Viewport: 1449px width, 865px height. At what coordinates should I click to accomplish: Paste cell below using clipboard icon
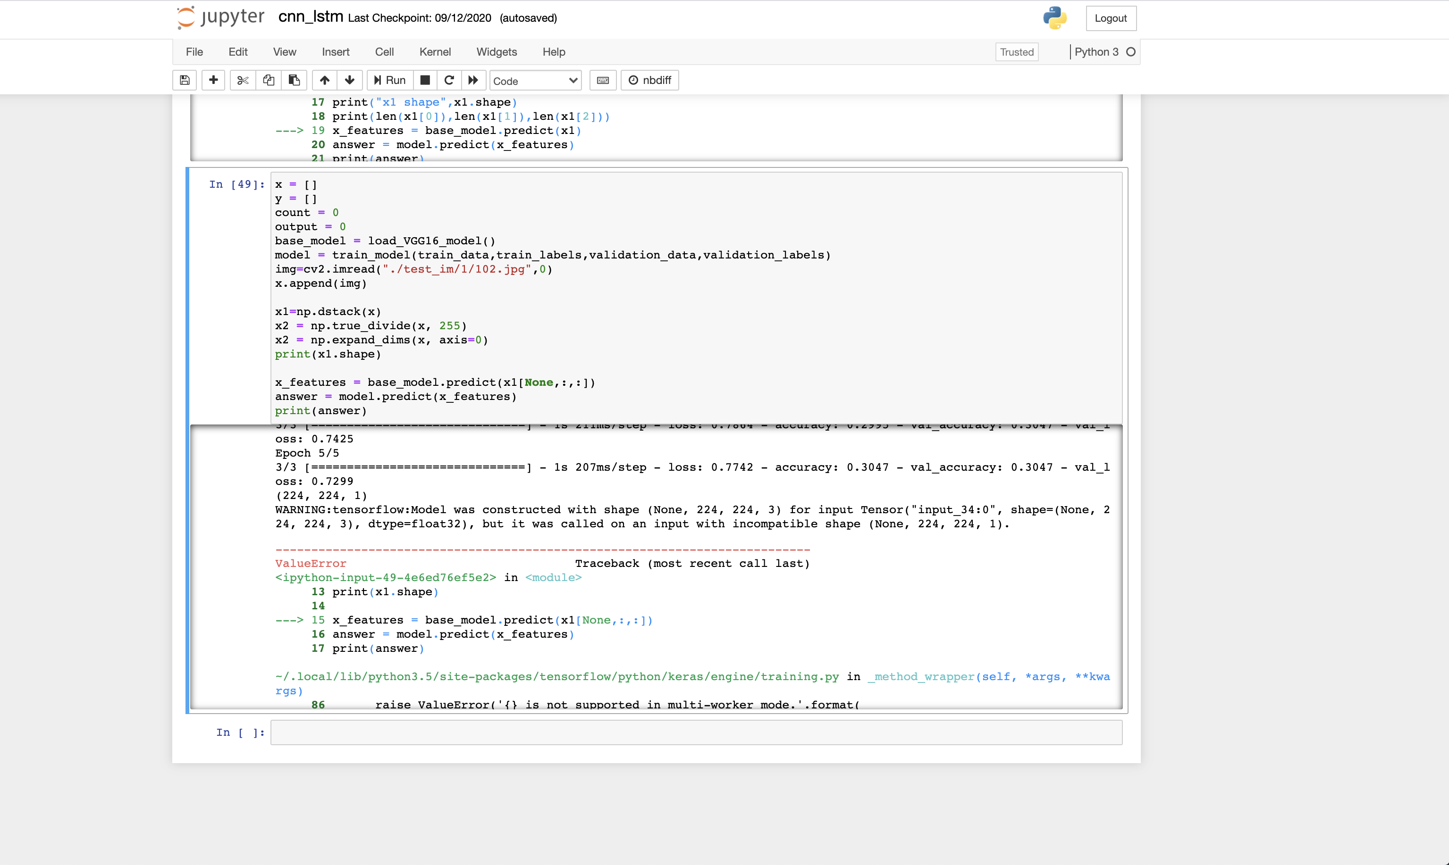coord(294,80)
